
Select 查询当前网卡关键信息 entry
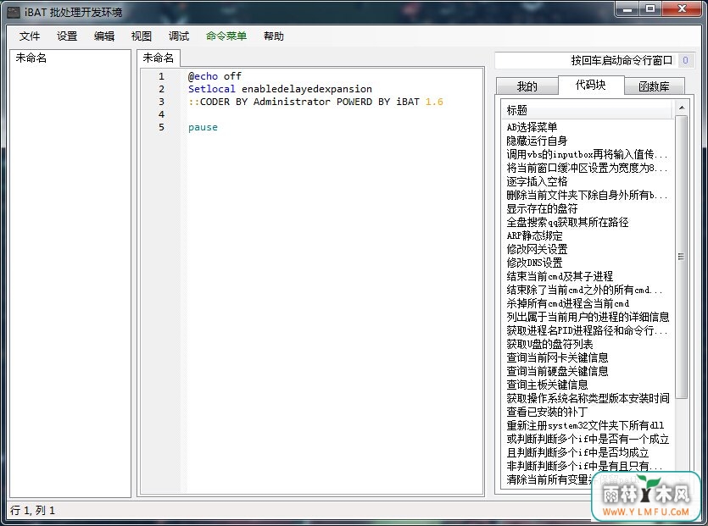557,357
